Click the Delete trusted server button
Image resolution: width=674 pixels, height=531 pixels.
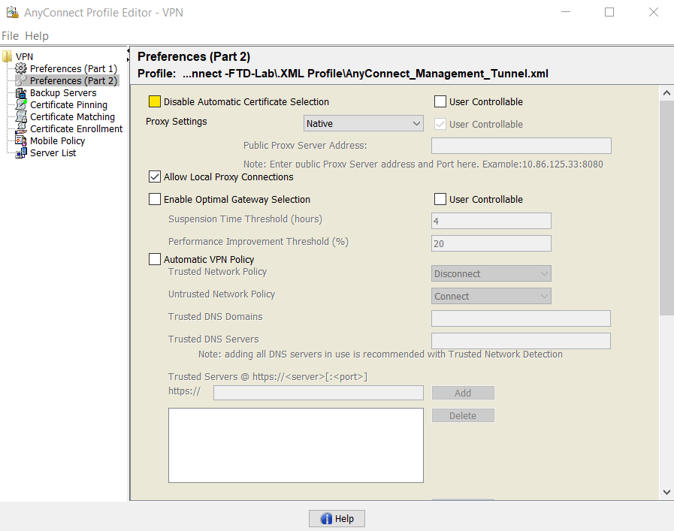click(463, 415)
